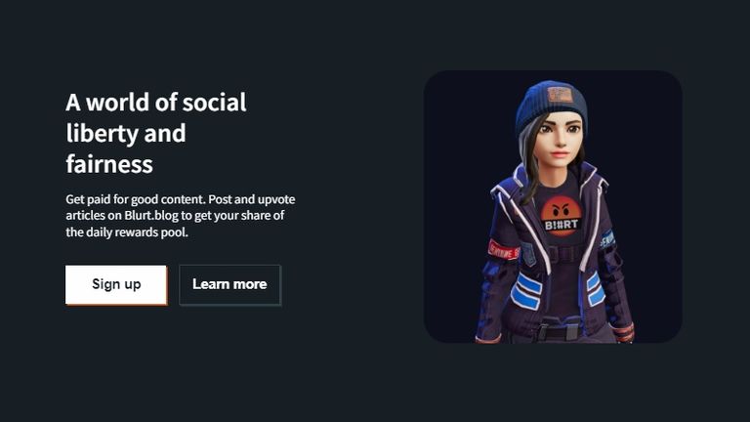Click the word 'fairness' in the headline

[109, 164]
